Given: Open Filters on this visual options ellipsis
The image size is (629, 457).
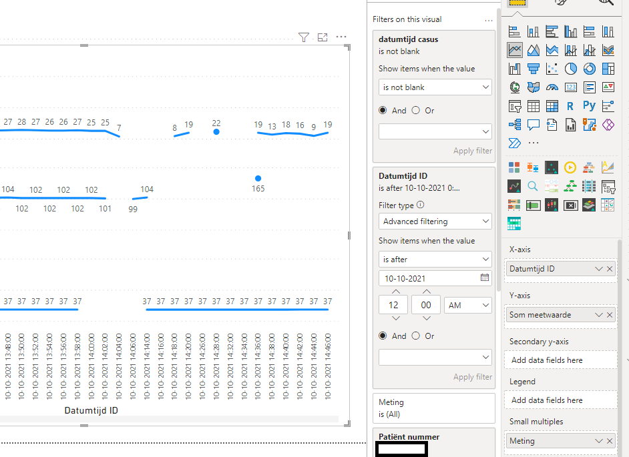Looking at the screenshot, I should [488, 20].
